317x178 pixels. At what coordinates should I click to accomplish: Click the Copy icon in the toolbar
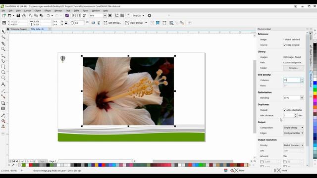pyautogui.click(x=36, y=15)
